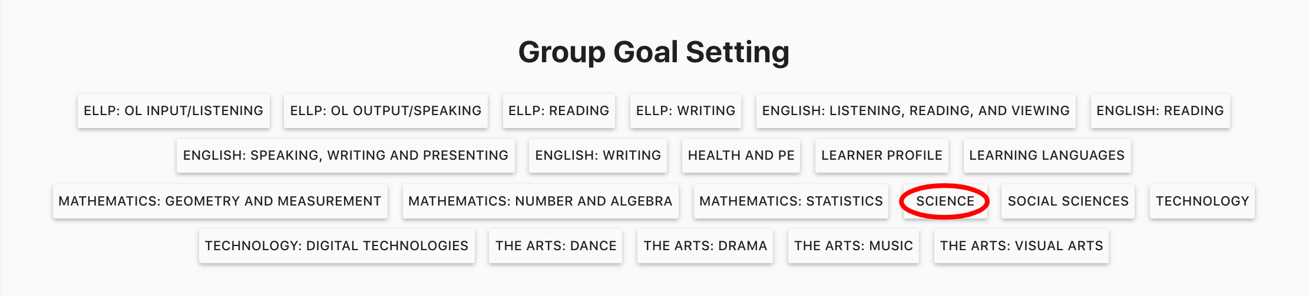Click the ELLP: OL INPUT/LISTENING button
This screenshot has height=296, width=1309.
(173, 111)
